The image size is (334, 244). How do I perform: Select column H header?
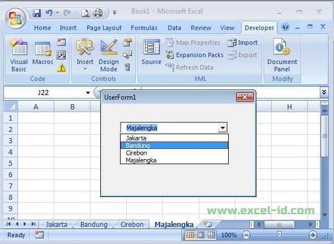tap(289, 106)
